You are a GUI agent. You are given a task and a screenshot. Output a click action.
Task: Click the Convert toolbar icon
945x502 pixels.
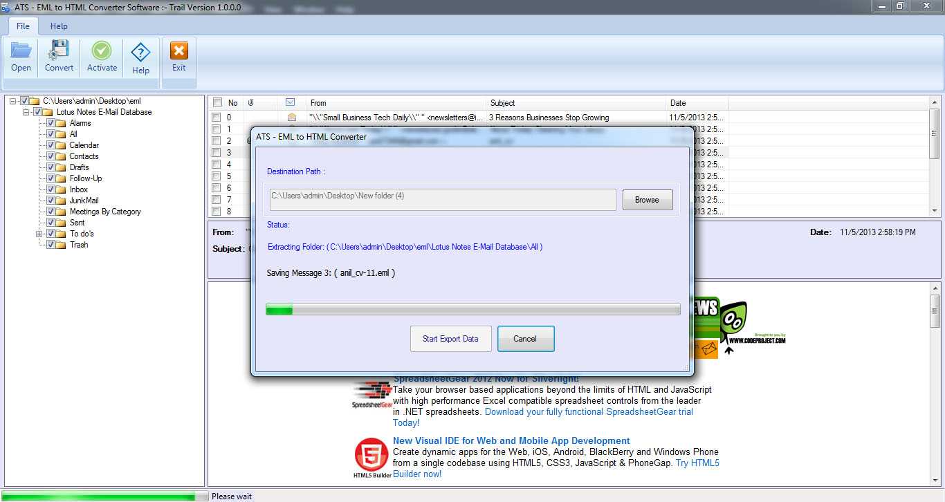coord(59,50)
